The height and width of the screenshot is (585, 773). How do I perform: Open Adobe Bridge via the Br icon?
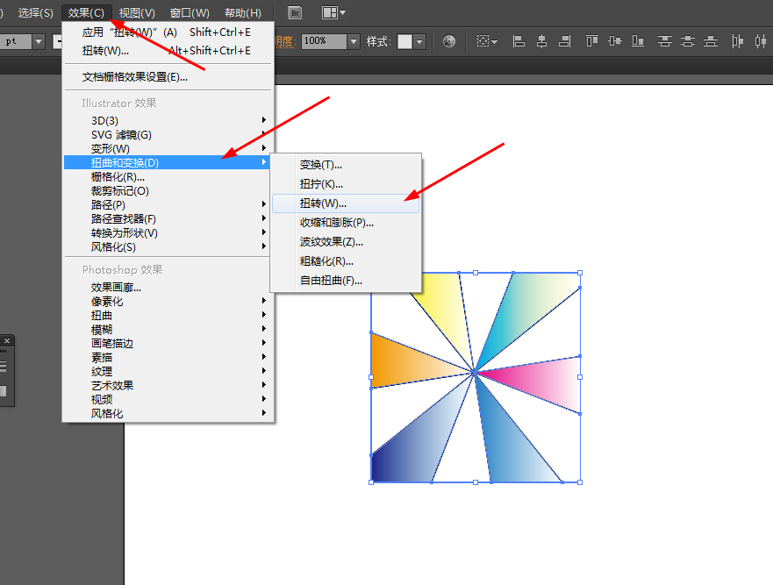pyautogui.click(x=295, y=13)
